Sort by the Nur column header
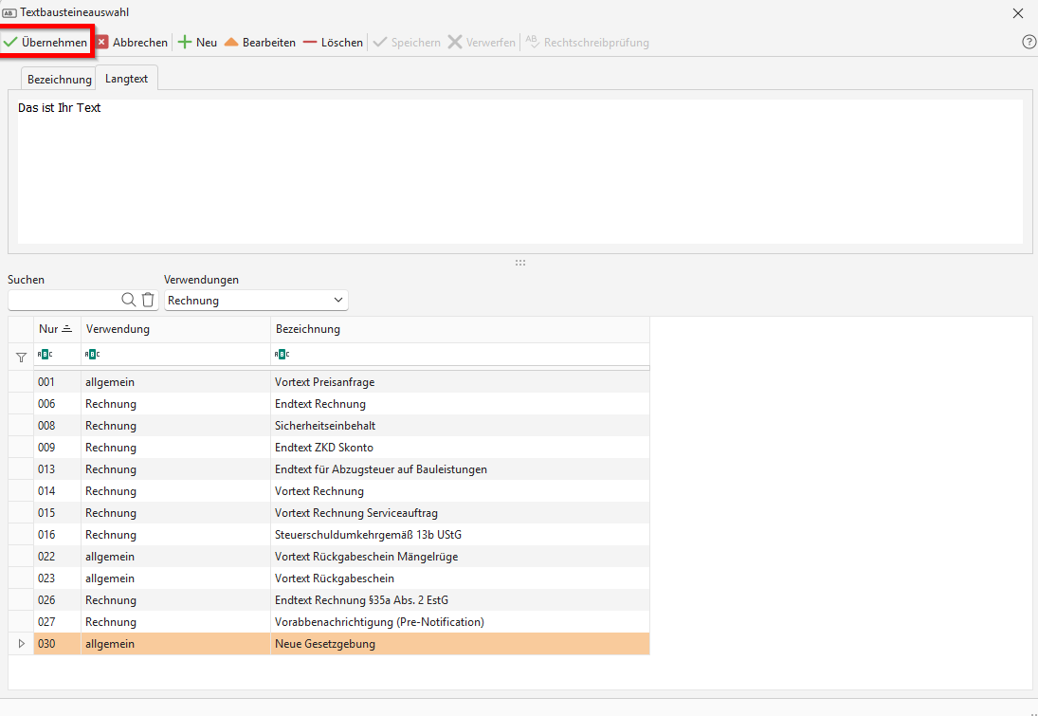The width and height of the screenshot is (1038, 716). (57, 329)
